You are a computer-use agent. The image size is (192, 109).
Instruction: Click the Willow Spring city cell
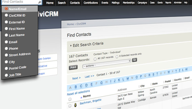pyautogui.click(x=141, y=93)
